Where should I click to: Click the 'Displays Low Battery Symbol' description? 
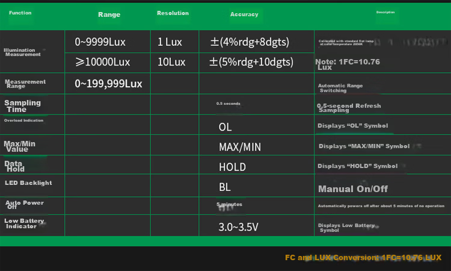pyautogui.click(x=346, y=228)
